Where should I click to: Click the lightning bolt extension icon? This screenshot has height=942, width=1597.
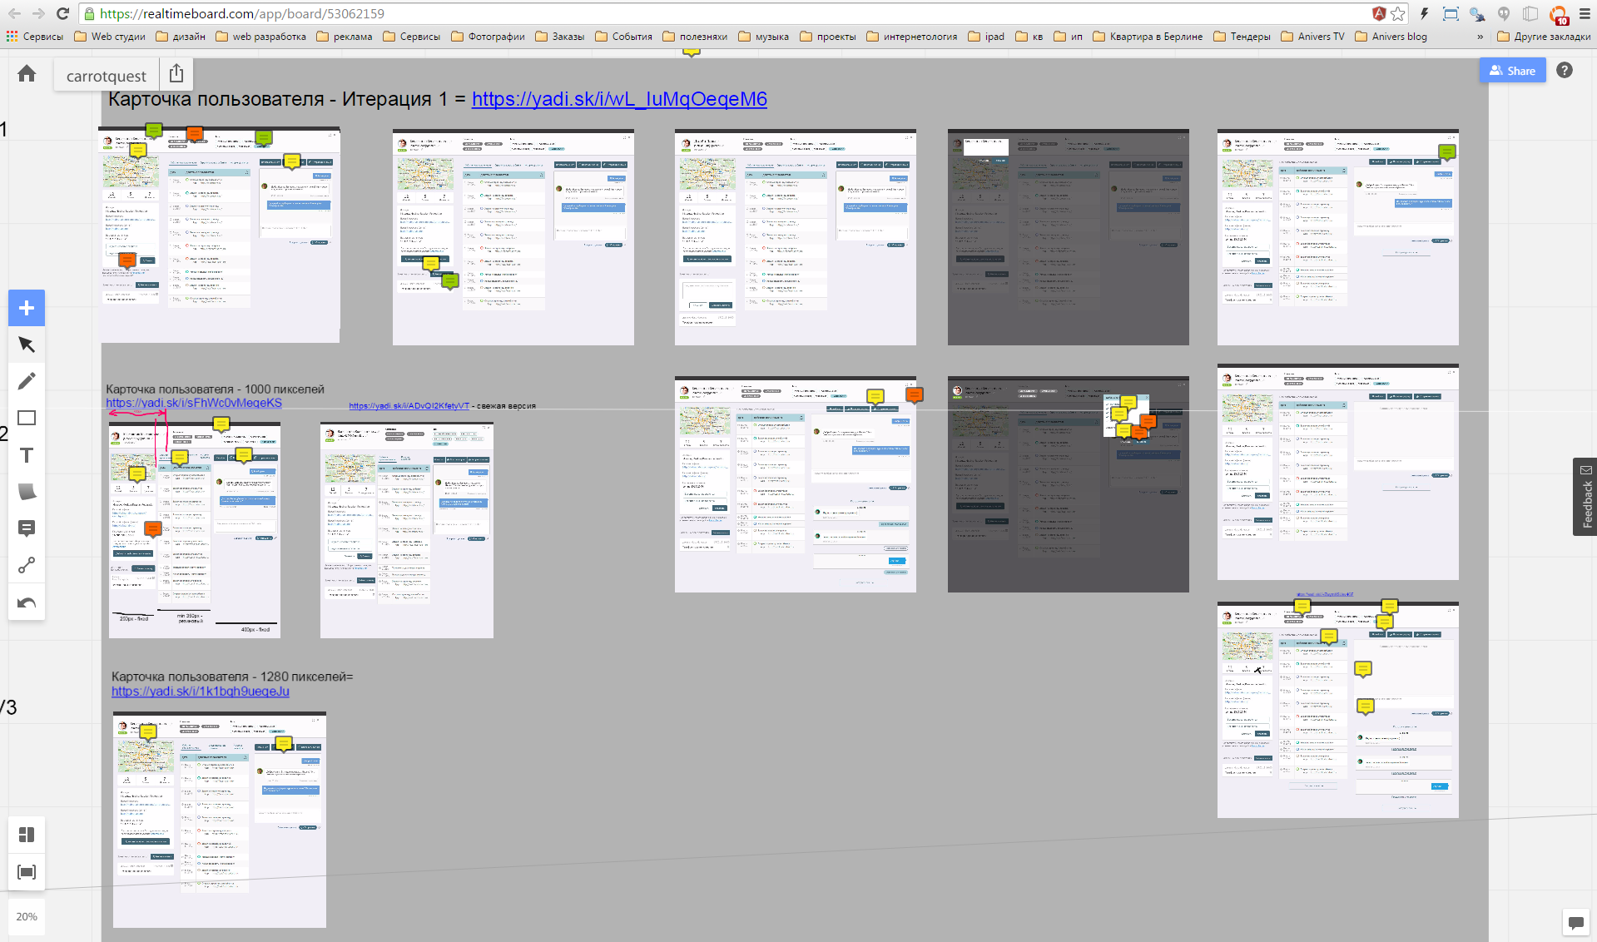tap(1424, 13)
